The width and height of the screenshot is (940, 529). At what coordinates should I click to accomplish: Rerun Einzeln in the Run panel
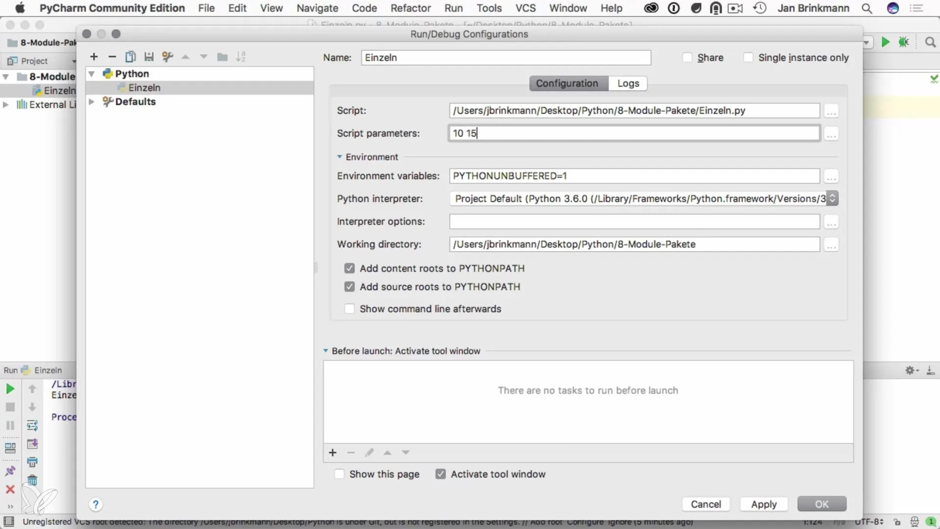coord(10,389)
